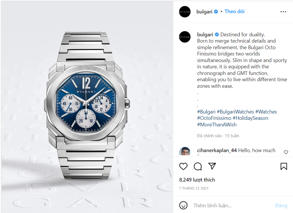Open the three-dot more options menu
The image size is (293, 213).
tap(283, 12)
